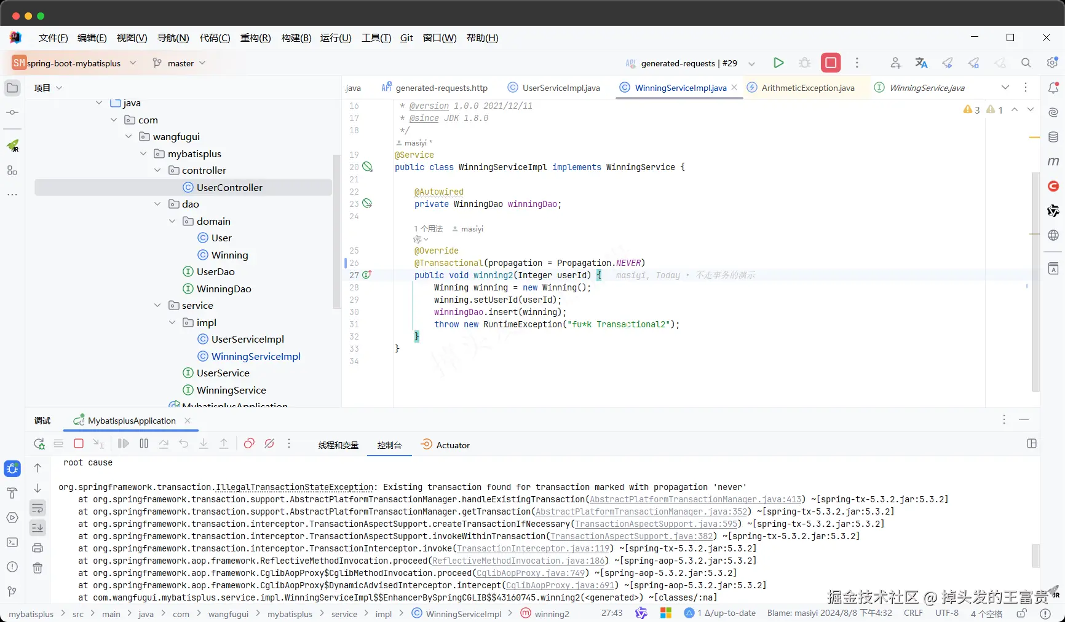This screenshot has width=1065, height=622.
Task: Open the Structure tool window in the left sidebar
Action: coord(12,170)
